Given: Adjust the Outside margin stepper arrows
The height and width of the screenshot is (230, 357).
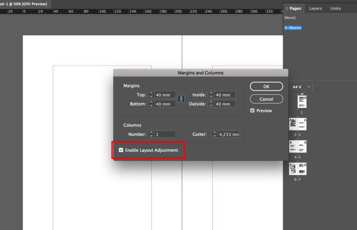Looking at the screenshot, I should [x=211, y=104].
